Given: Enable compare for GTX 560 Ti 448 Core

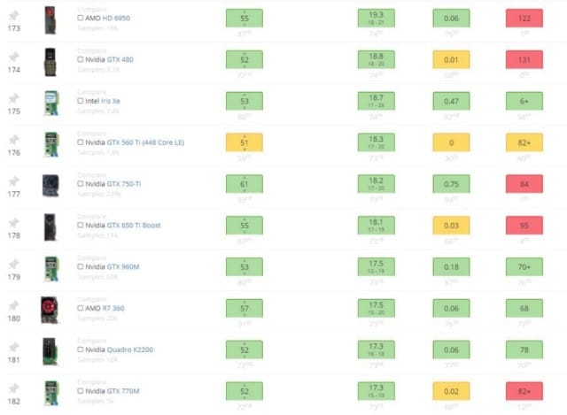Looking at the screenshot, I should click(x=81, y=142).
